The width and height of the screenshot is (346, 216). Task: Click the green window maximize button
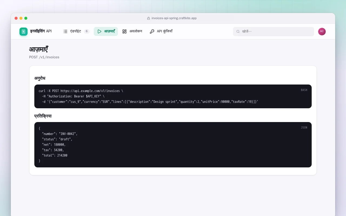pos(26,18)
